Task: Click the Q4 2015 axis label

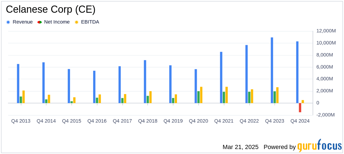Action: click(71, 121)
